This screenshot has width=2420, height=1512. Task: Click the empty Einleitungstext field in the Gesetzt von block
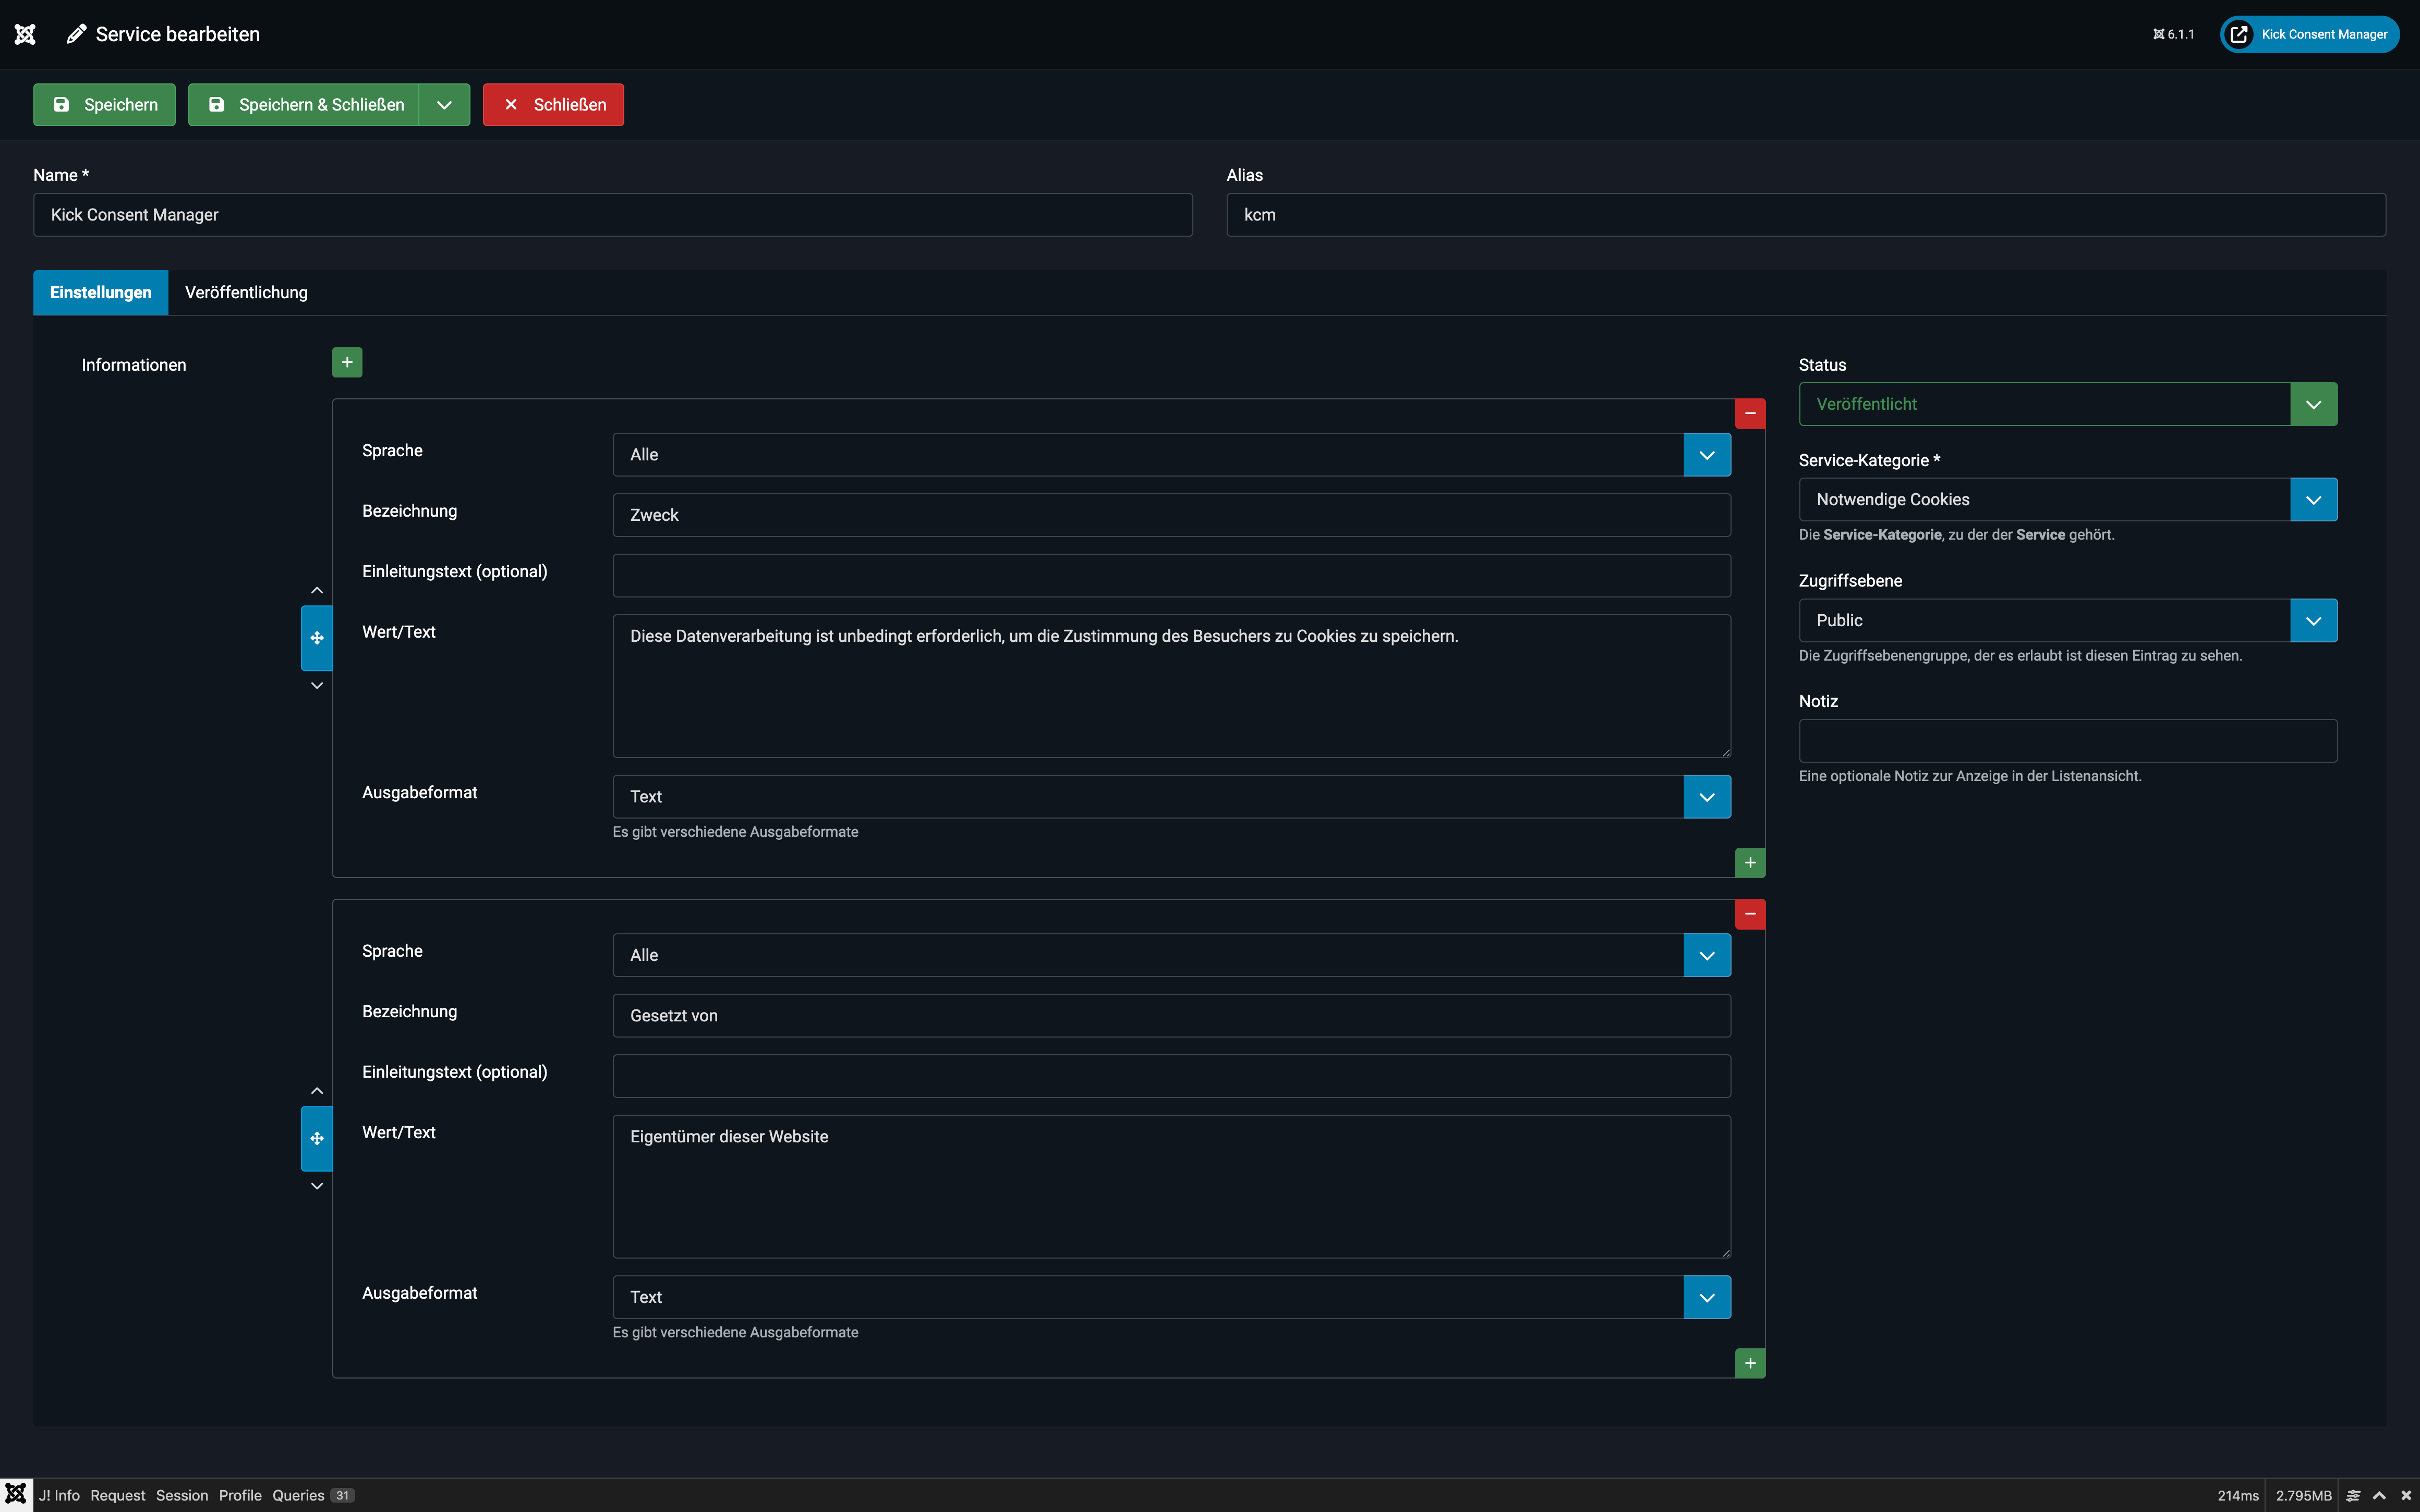[1172, 1076]
